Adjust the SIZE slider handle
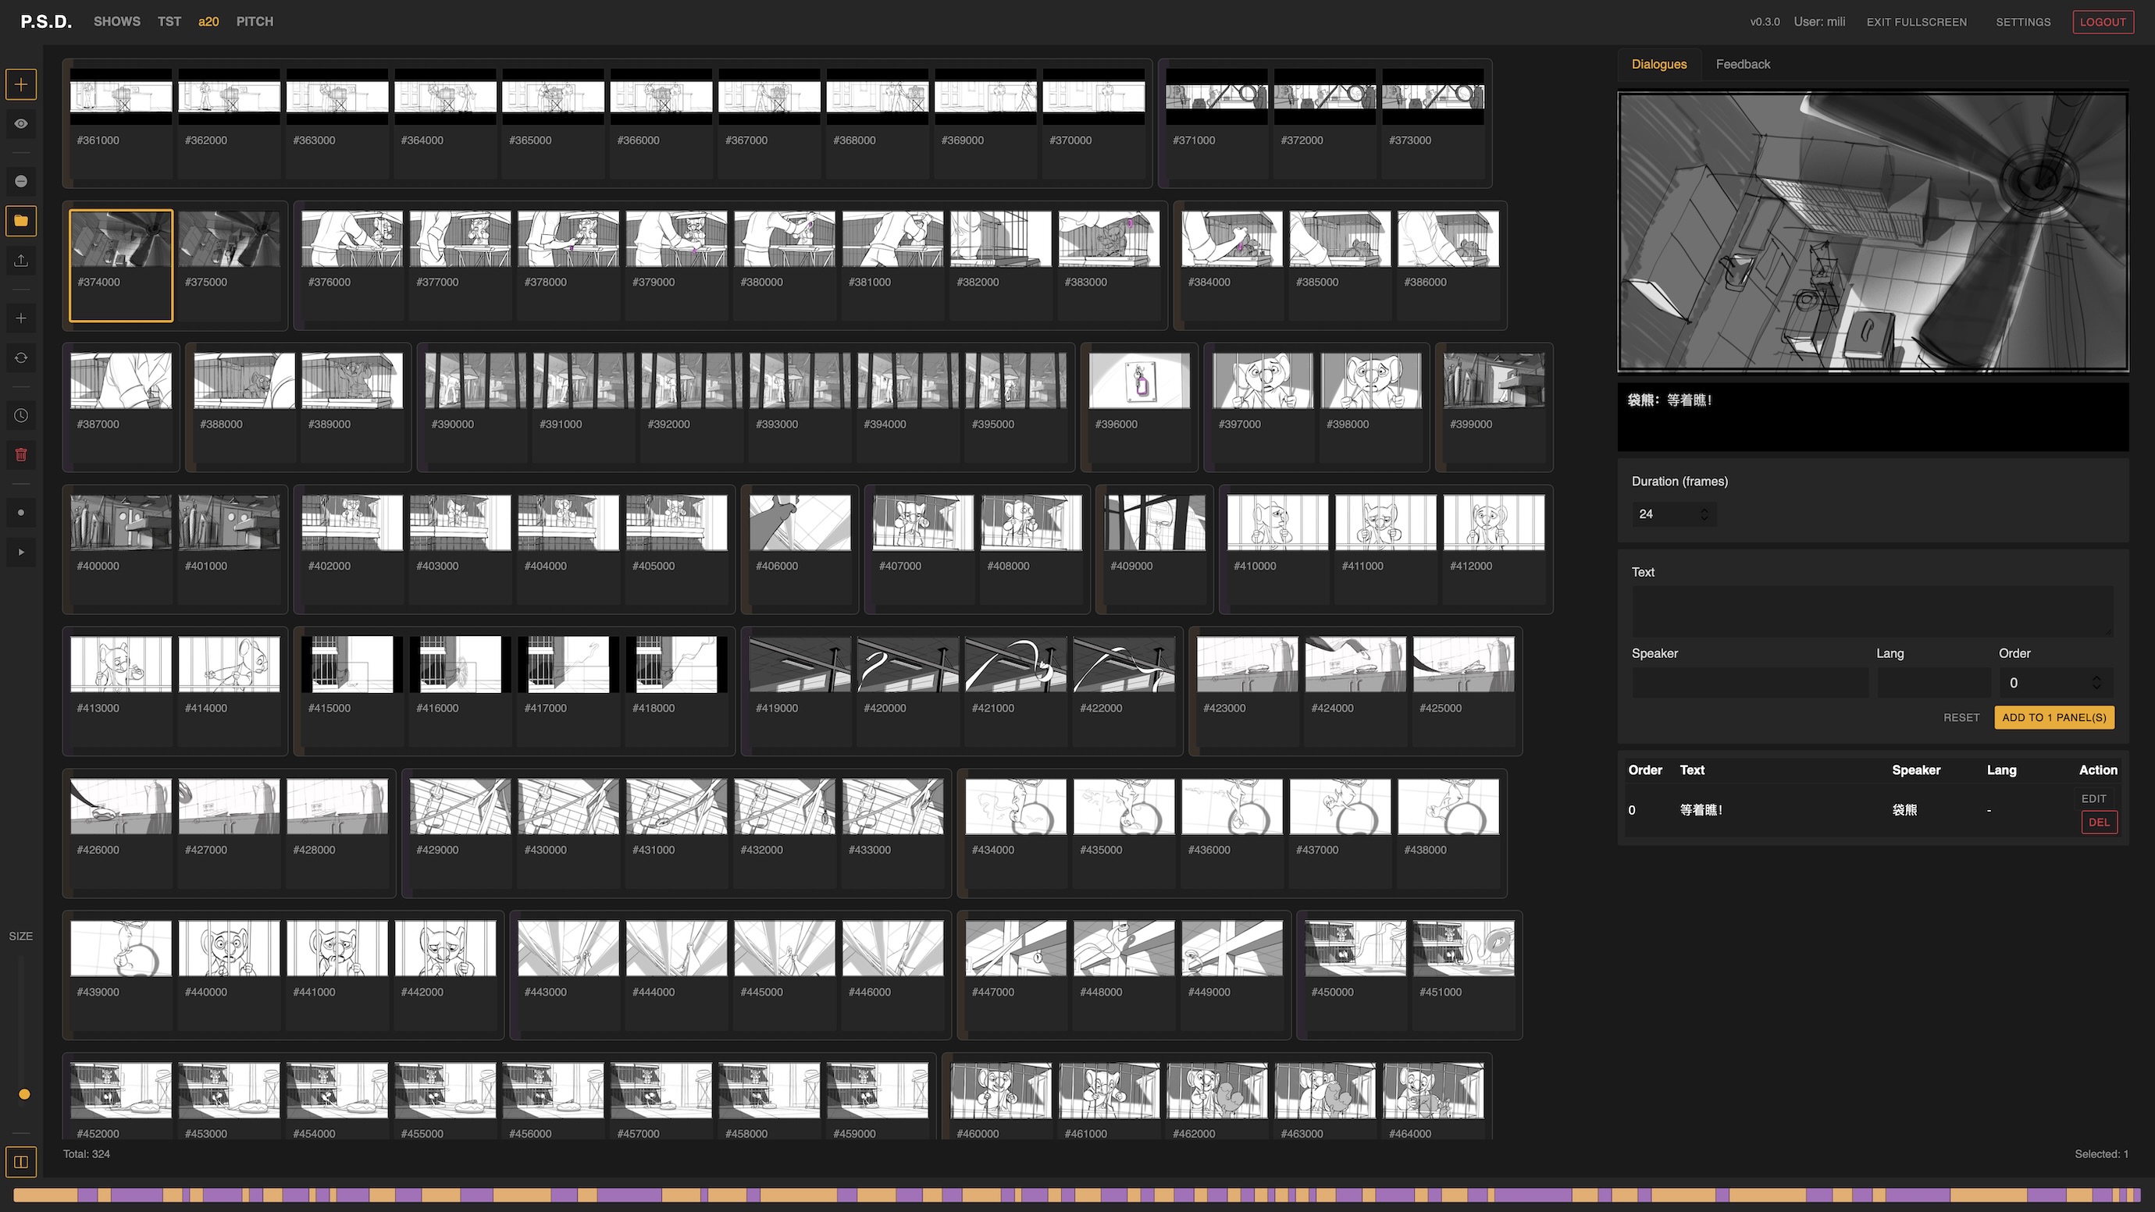The height and width of the screenshot is (1212, 2155). (24, 1094)
